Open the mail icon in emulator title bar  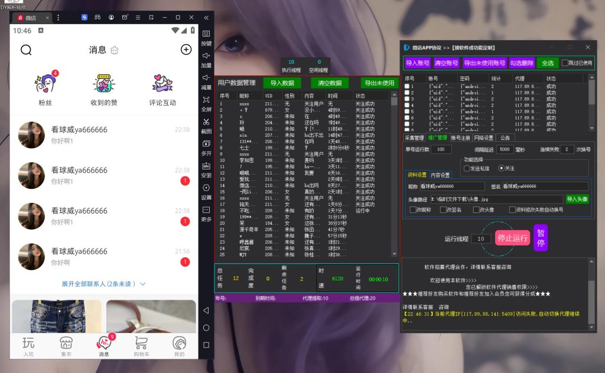point(125,17)
